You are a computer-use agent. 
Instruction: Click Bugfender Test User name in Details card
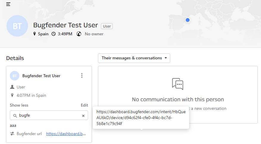(x=41, y=76)
